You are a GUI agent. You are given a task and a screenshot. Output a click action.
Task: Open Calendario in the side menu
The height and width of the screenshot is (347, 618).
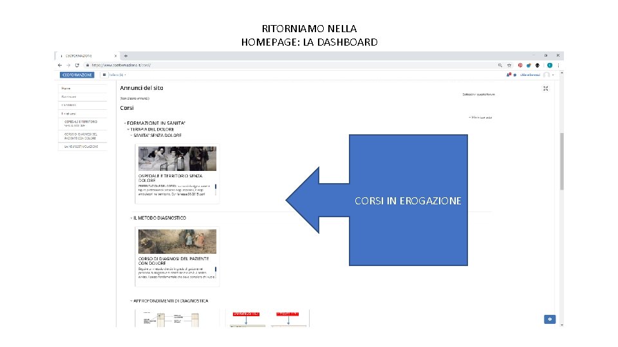click(83, 105)
